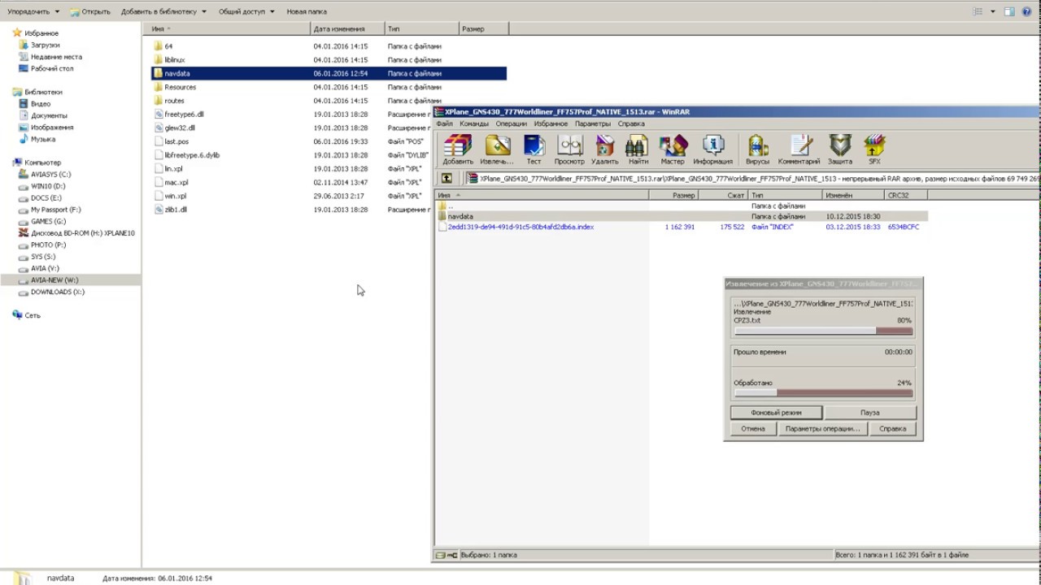Click Отмена in the extraction dialog
The width and height of the screenshot is (1041, 585).
point(753,428)
